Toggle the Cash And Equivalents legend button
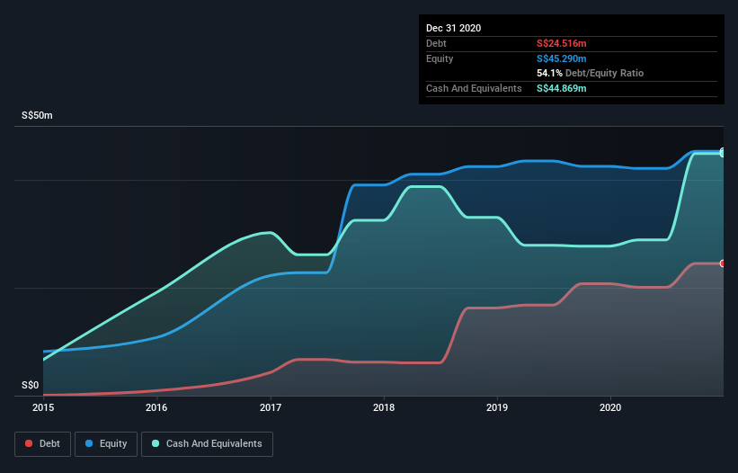738x473 pixels. [x=207, y=444]
